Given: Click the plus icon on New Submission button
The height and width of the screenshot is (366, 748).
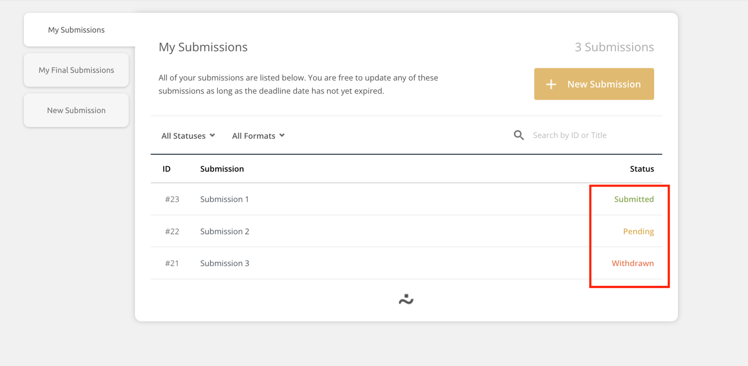Looking at the screenshot, I should [551, 84].
